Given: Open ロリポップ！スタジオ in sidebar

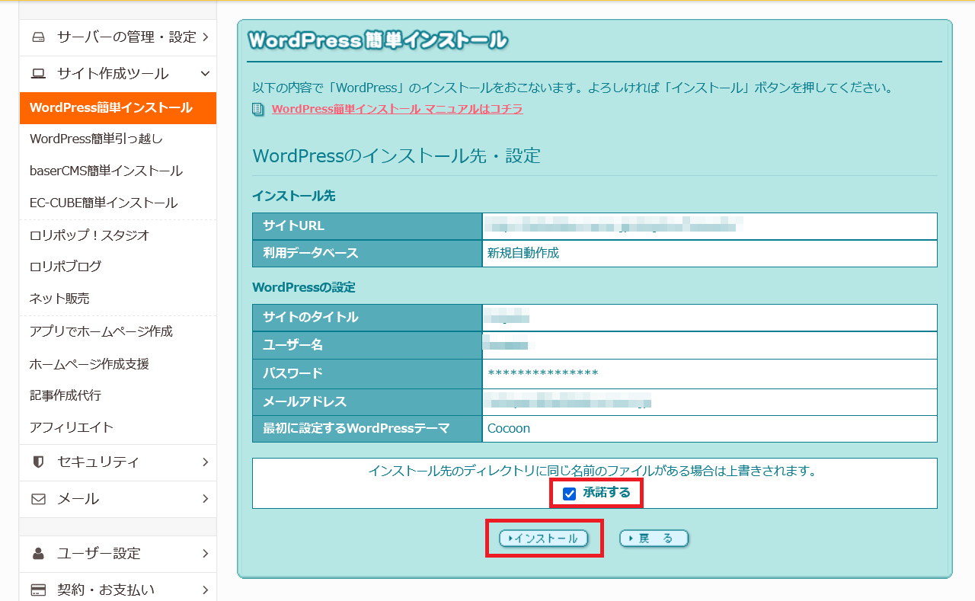Looking at the screenshot, I should [89, 235].
